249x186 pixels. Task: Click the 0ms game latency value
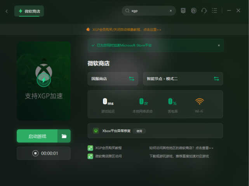click(x=108, y=101)
